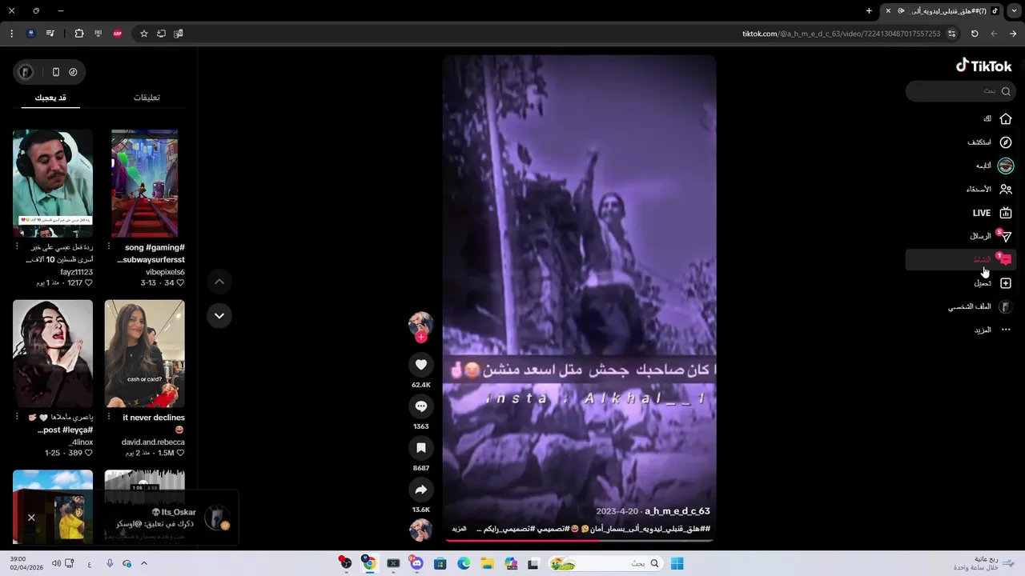Viewport: 1025px width, 576px height.
Task: Open the profile avatar in floating pill
Action: pos(26,72)
